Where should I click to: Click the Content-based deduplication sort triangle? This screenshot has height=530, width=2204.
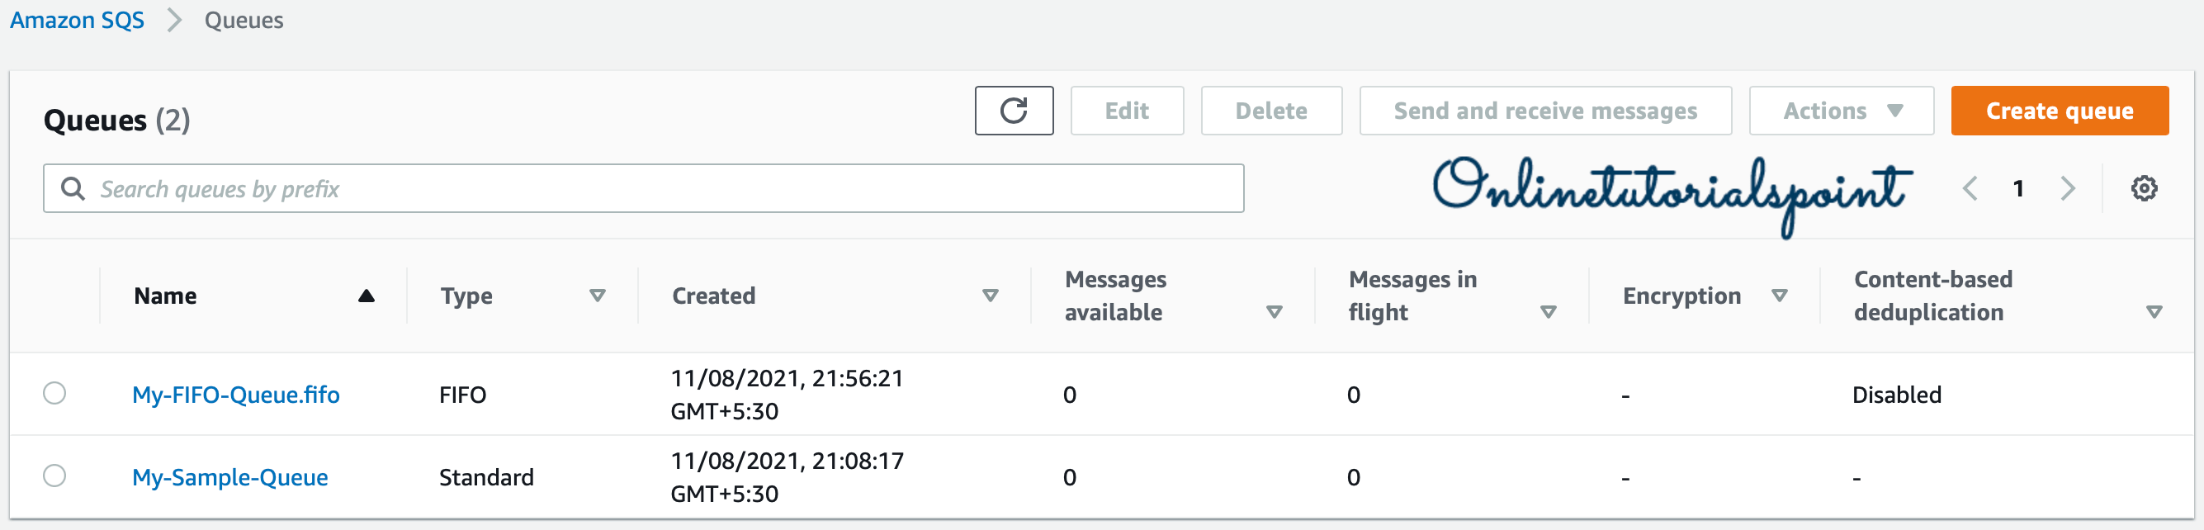(x=2154, y=313)
